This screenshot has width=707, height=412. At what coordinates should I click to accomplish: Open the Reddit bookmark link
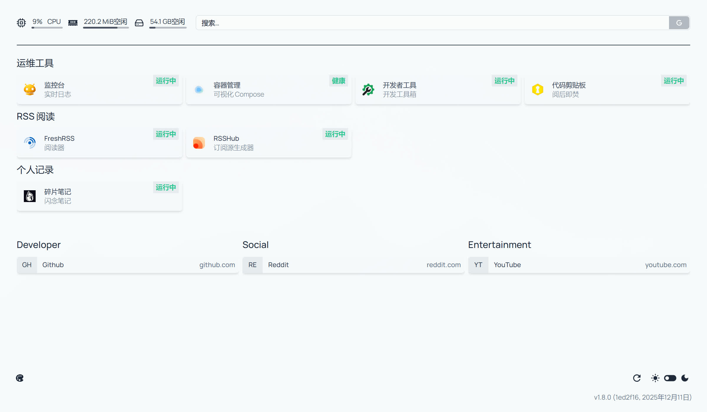point(353,265)
